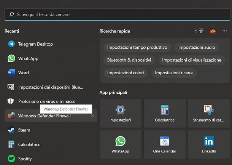Click the orange search highlight icon
The width and height of the screenshot is (232, 165).
(x=213, y=31)
